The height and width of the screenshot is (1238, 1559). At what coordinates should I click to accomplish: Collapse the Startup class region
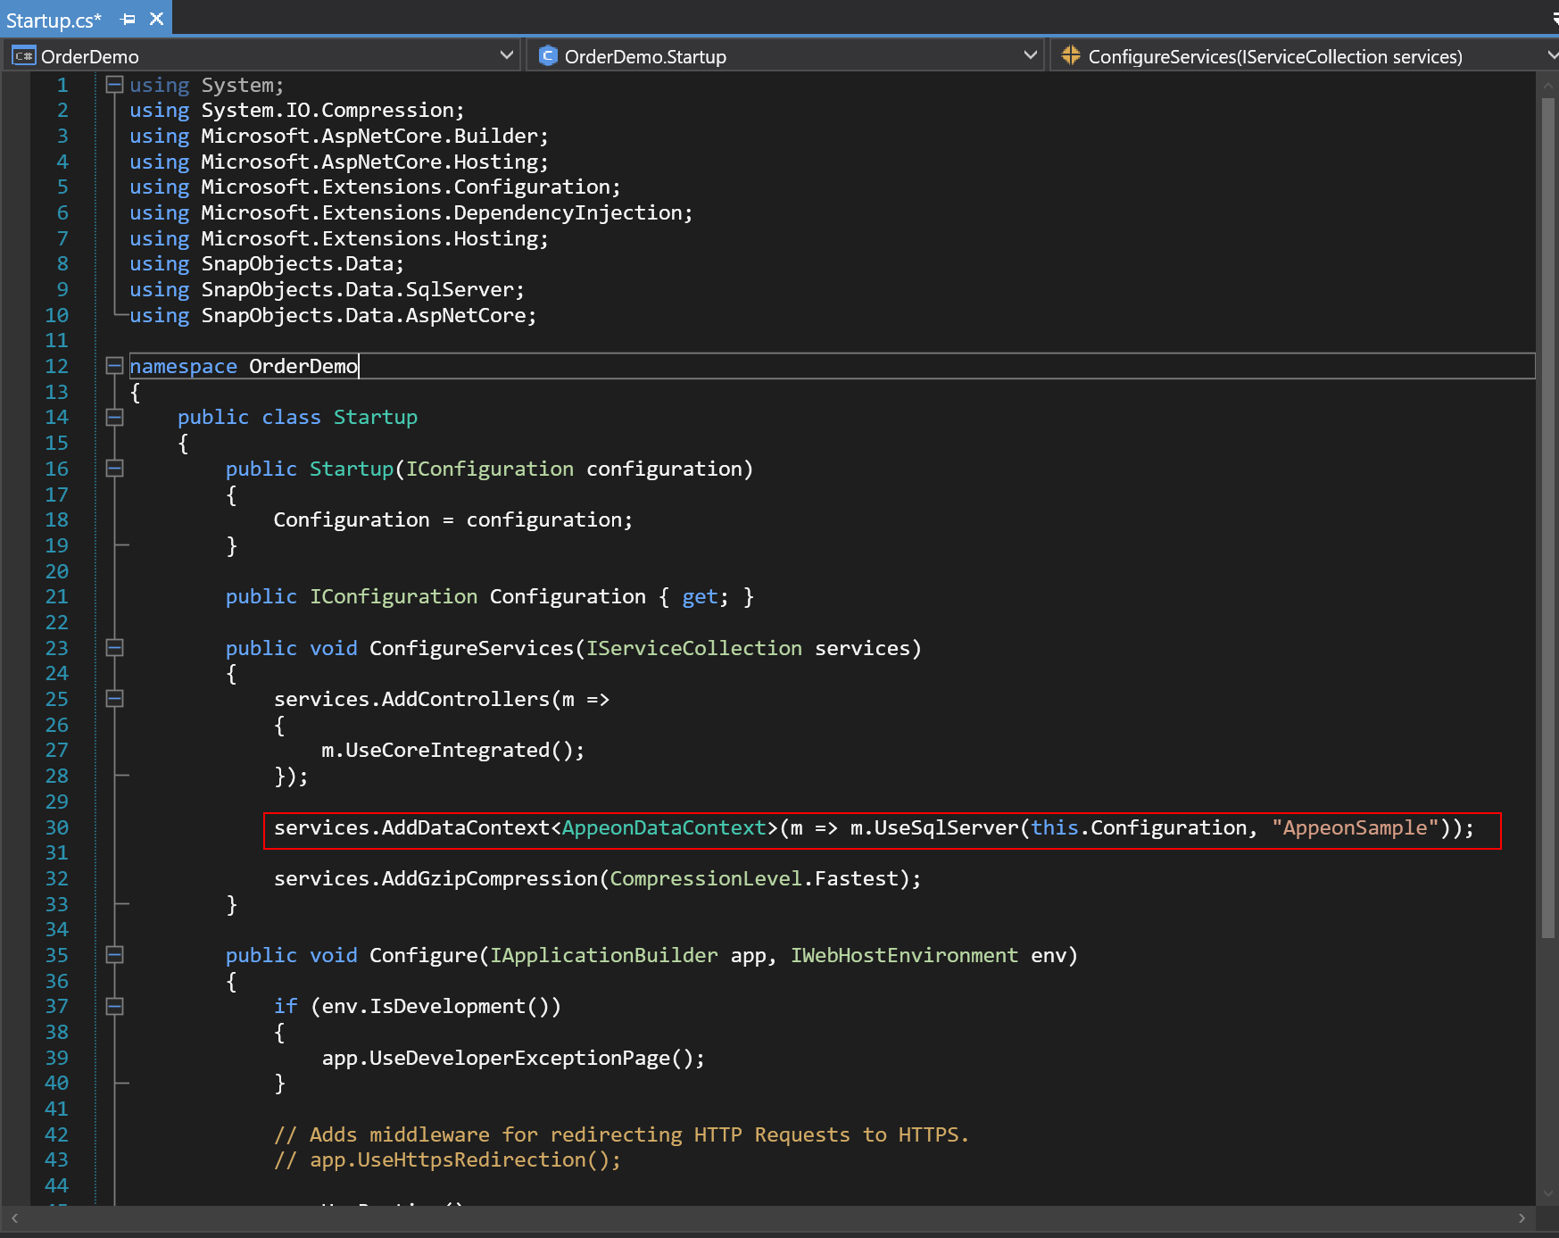(x=114, y=417)
